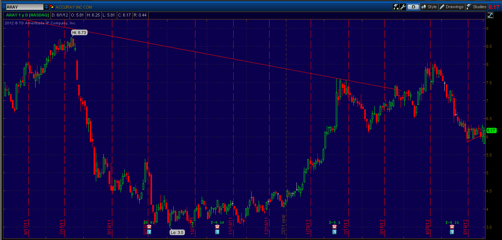
Task: Click the $-0.21 earnings value
Action: (x=452, y=222)
